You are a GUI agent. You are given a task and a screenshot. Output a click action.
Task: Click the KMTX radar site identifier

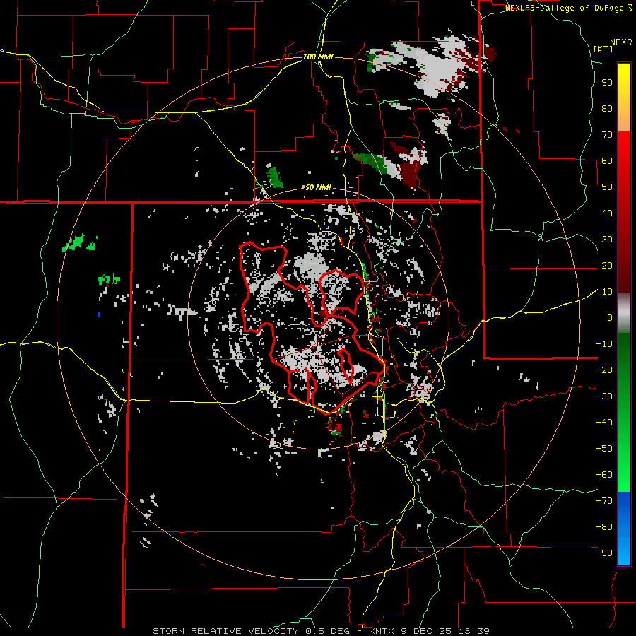[382, 631]
